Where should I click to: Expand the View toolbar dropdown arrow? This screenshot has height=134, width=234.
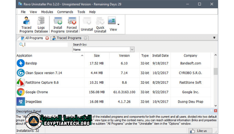tap(118, 24)
